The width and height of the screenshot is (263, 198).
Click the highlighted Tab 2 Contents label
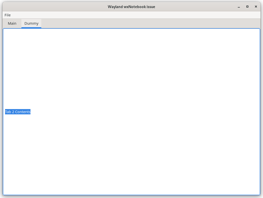click(x=18, y=112)
